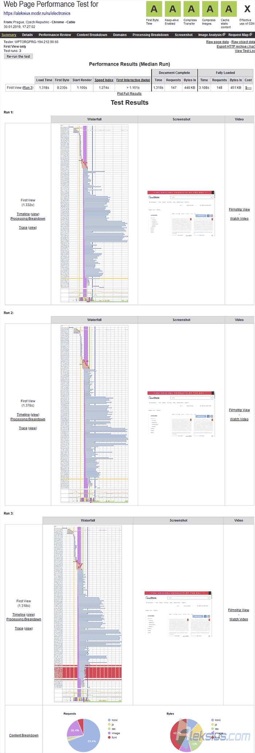Click the Speed Index column header link

click(x=104, y=80)
